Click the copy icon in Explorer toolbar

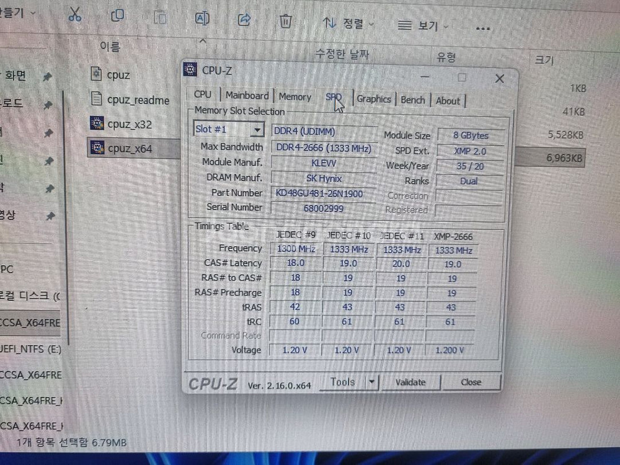click(x=117, y=17)
